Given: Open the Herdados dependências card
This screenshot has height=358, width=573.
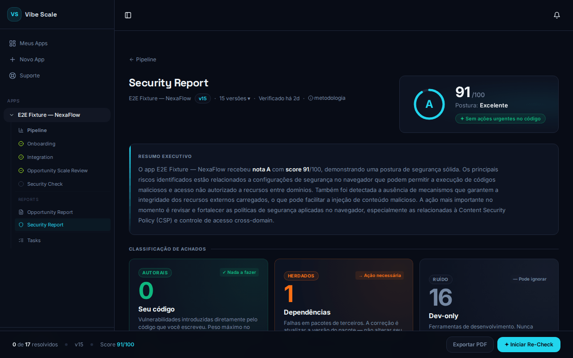Looking at the screenshot, I should point(344,294).
